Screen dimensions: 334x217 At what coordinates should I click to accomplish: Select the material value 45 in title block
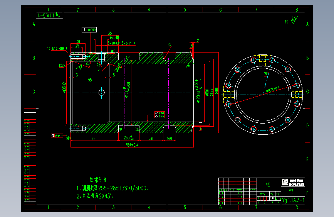[268, 185]
